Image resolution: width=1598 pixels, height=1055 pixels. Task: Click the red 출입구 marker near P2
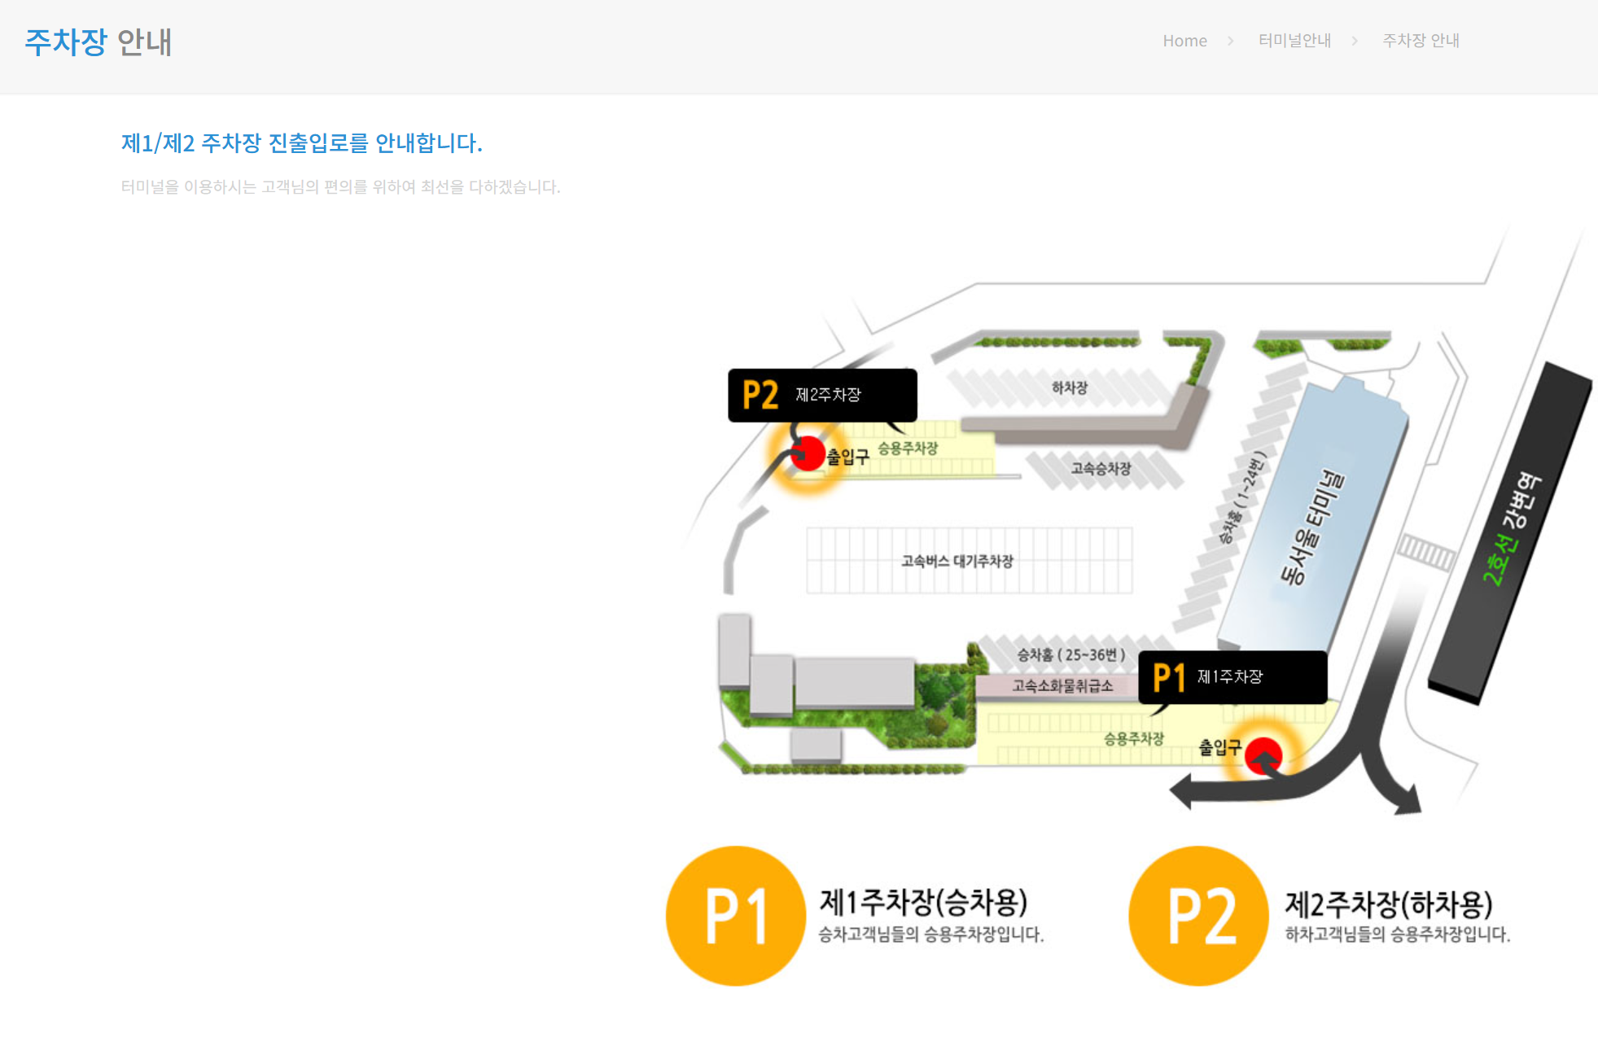[808, 453]
